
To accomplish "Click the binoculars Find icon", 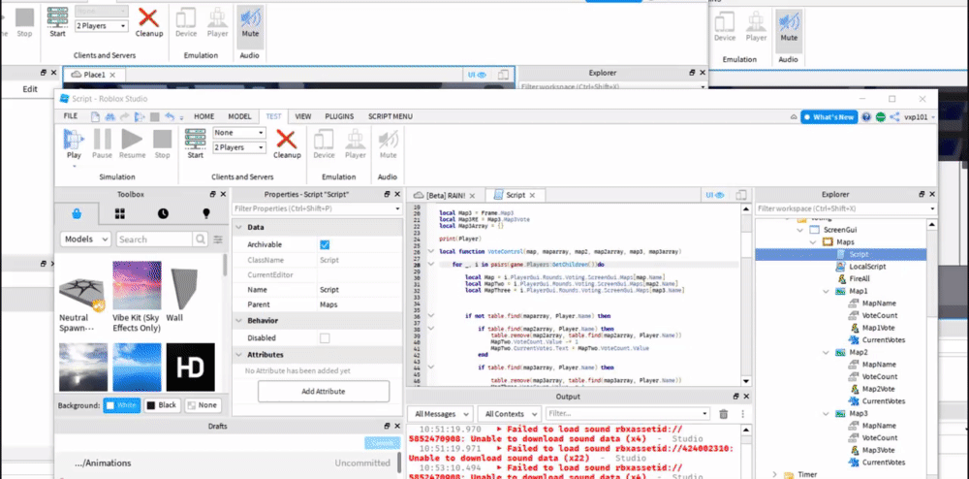I will pyautogui.click(x=110, y=116).
